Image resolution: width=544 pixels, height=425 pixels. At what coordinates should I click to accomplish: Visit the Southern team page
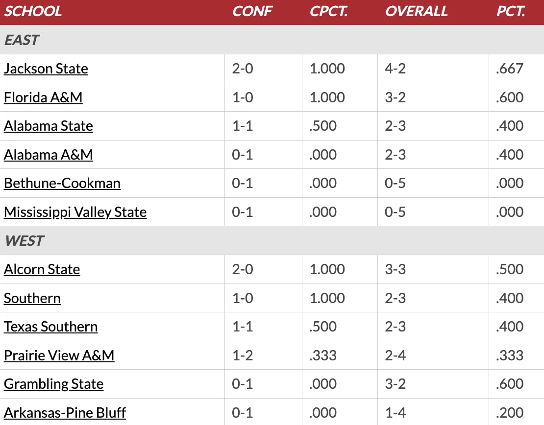tap(32, 298)
